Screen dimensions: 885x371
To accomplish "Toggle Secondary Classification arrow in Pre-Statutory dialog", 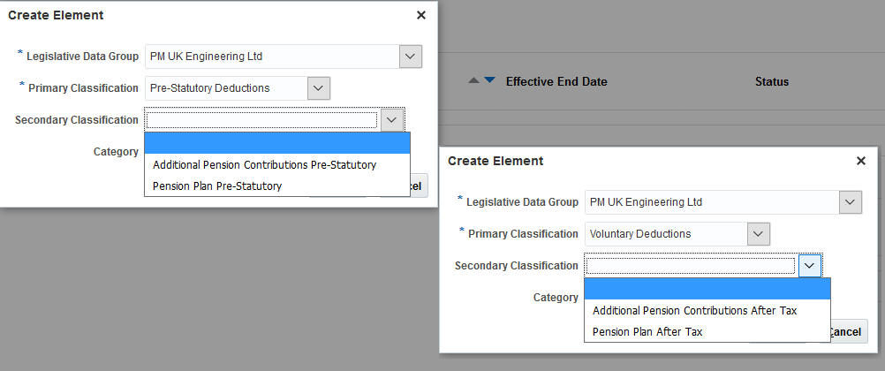I will pos(393,120).
